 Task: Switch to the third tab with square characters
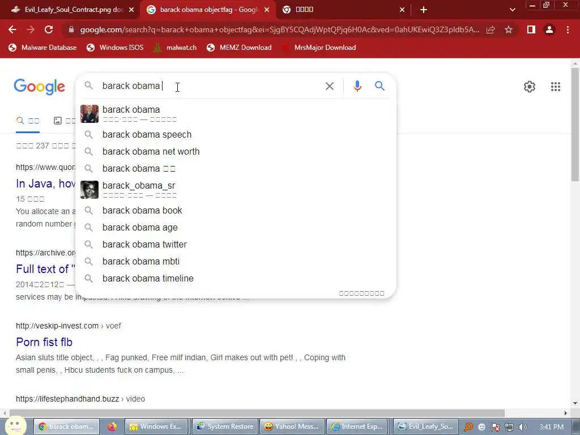click(x=342, y=10)
